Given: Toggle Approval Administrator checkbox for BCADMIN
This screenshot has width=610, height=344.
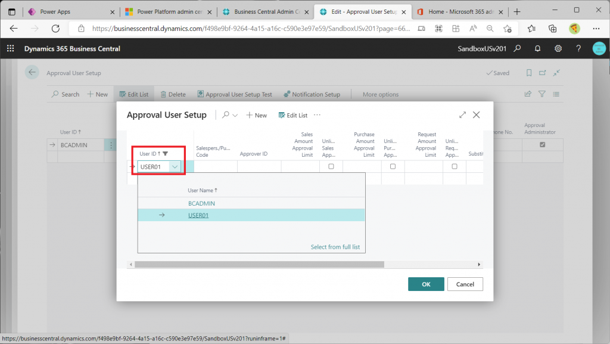Looking at the screenshot, I should [x=542, y=144].
